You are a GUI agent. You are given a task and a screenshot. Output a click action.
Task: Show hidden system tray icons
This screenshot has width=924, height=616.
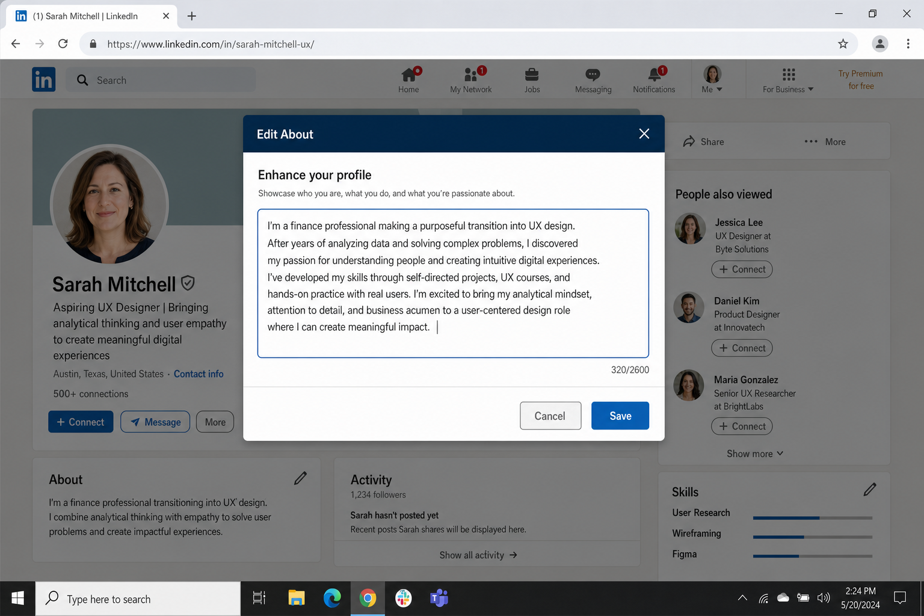(x=742, y=598)
